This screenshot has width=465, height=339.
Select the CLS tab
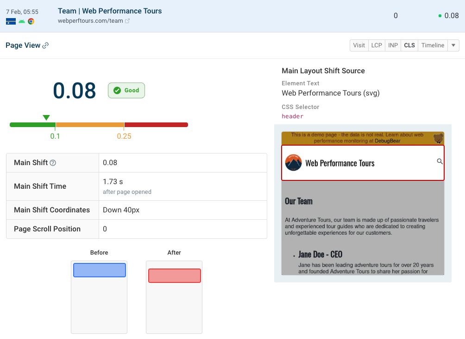point(409,45)
